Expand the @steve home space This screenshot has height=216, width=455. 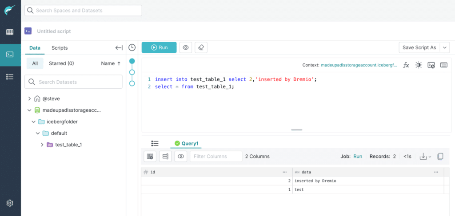(x=29, y=99)
